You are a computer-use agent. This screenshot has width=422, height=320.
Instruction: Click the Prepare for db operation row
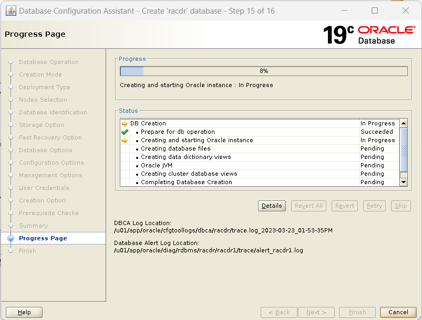[260, 132]
